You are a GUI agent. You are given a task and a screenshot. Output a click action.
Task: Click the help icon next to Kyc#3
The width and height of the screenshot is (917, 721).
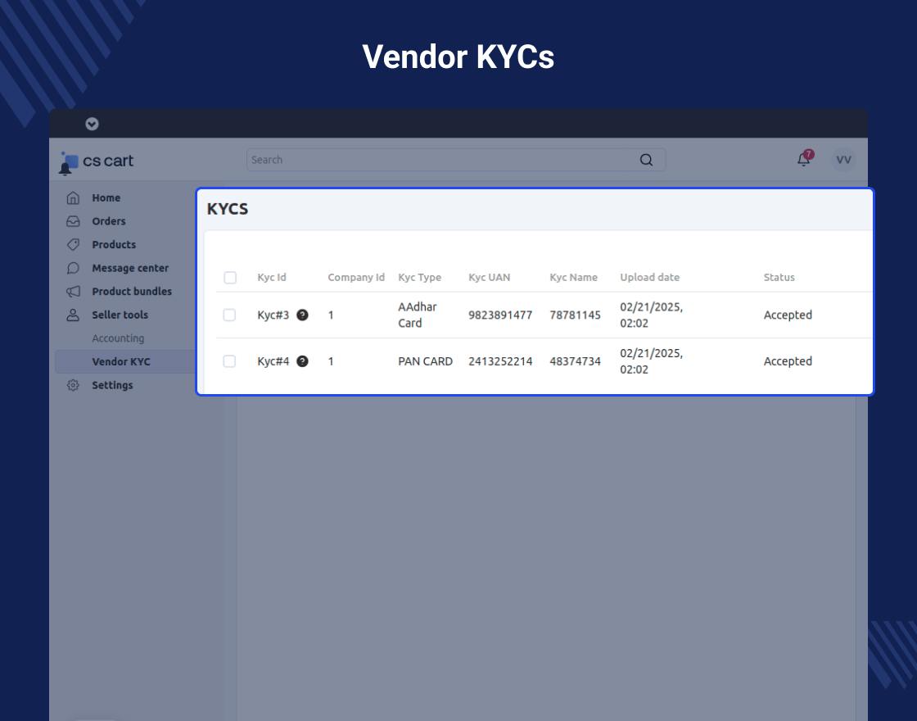[302, 315]
